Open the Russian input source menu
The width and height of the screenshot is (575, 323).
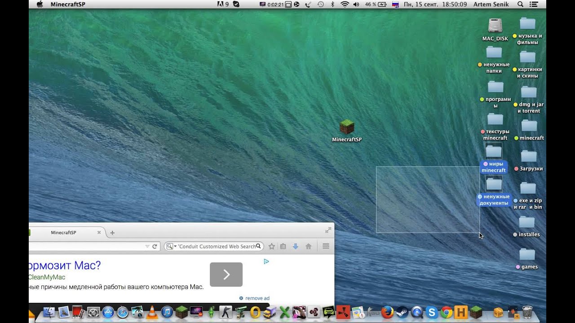point(396,4)
